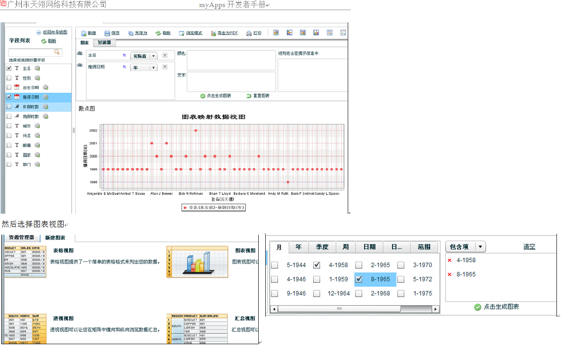Click the 另存为 toolbar icon

pos(131,33)
